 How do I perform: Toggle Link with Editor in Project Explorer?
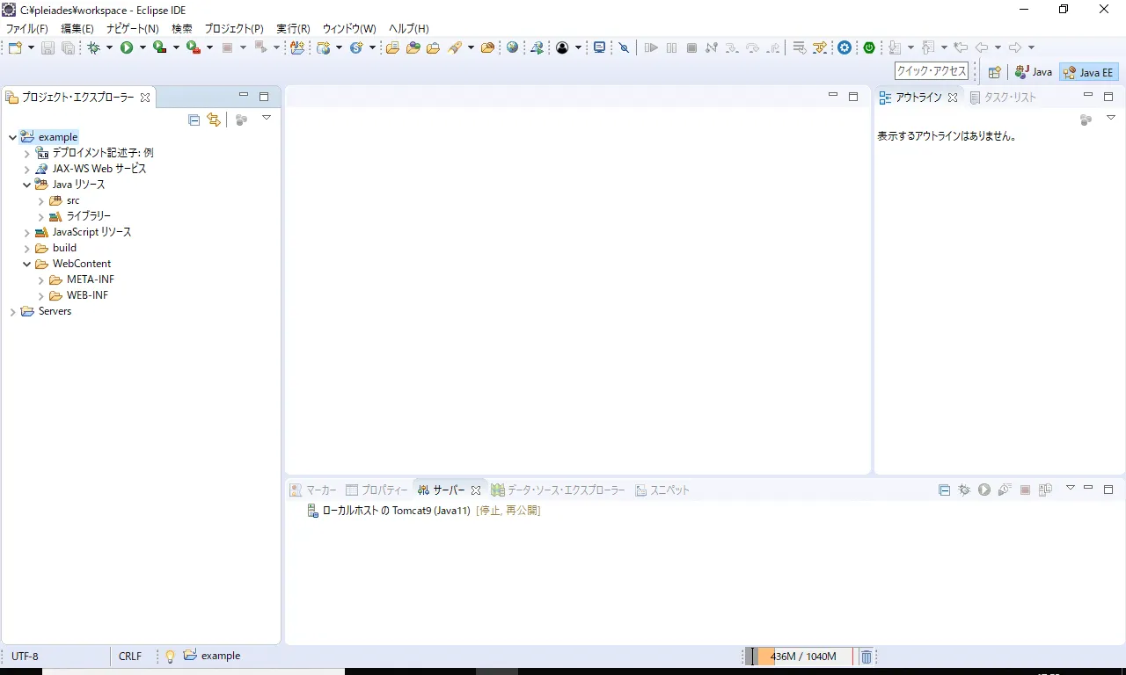pos(213,120)
